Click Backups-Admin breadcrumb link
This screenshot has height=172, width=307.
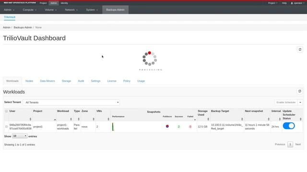click(23, 28)
